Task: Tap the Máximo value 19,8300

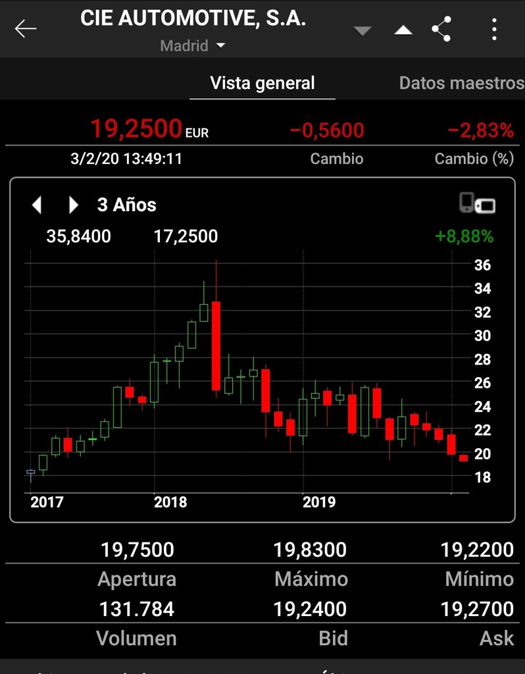Action: click(310, 550)
